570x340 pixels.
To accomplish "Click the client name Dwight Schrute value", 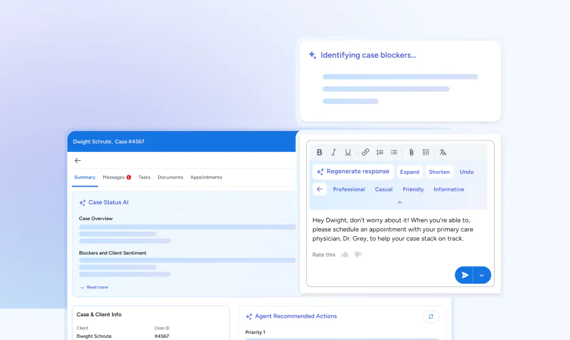I will [x=94, y=337].
